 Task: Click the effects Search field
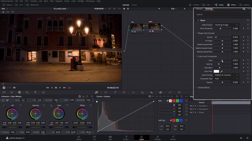pos(222,14)
